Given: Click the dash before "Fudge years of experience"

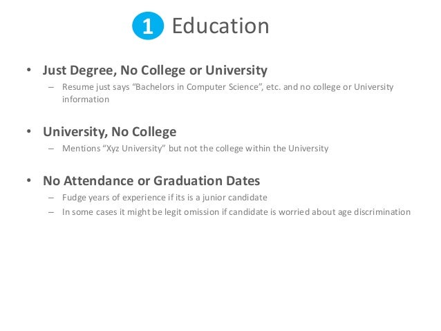Looking at the screenshot, I should [51, 198].
